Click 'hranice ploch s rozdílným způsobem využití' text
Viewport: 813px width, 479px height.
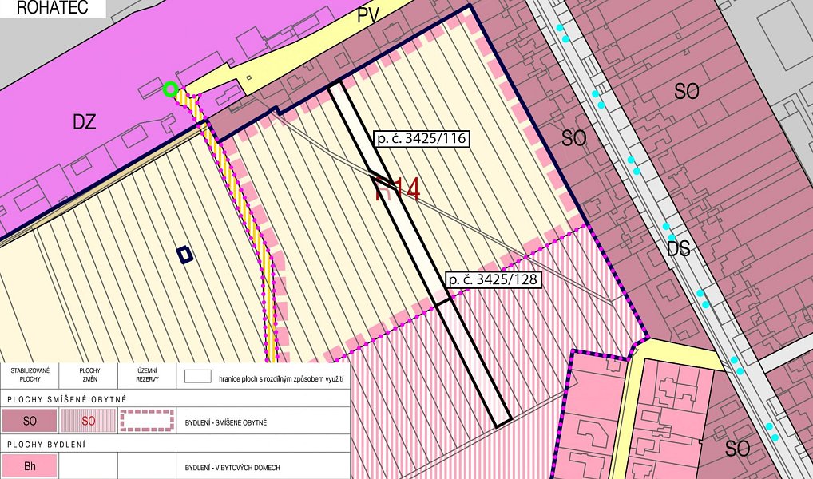point(282,379)
